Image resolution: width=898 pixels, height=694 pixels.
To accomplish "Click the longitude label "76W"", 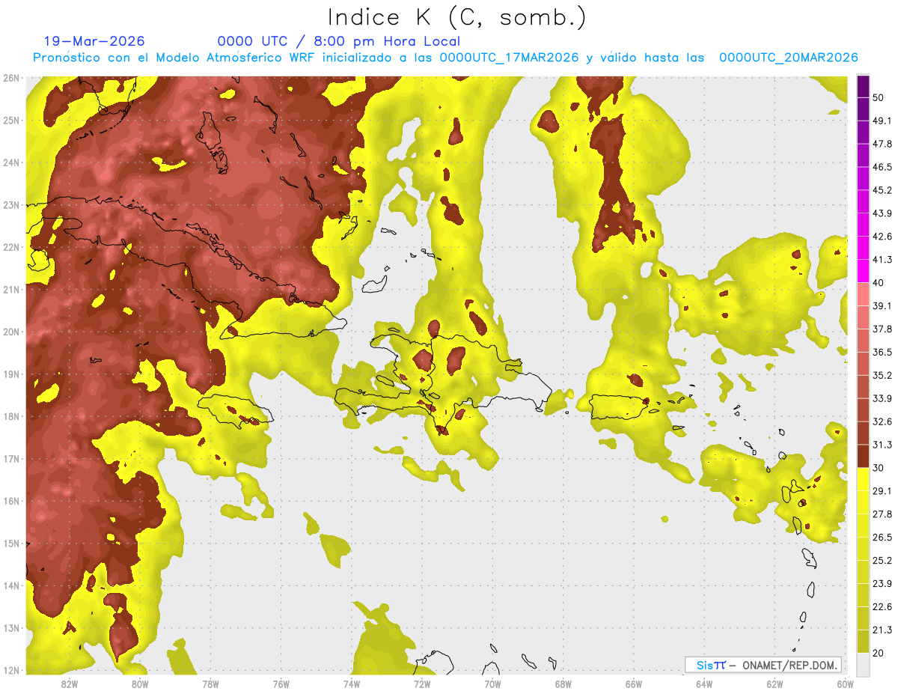I will 281,684.
